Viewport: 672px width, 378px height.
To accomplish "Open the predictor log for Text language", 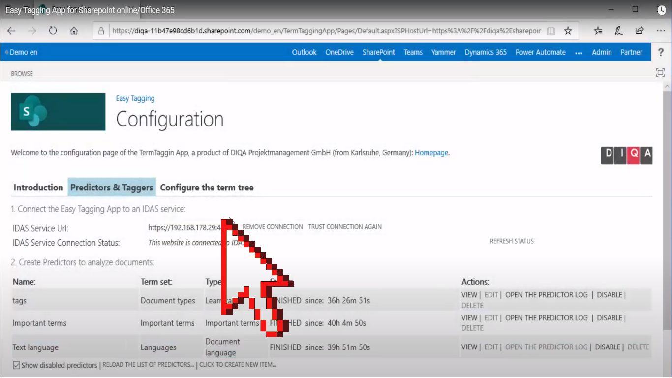I will click(x=547, y=347).
